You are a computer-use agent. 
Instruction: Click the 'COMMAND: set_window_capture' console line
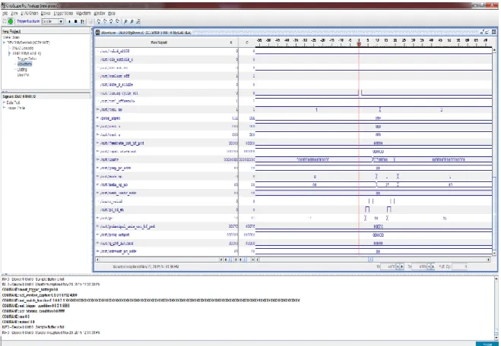tap(40, 295)
